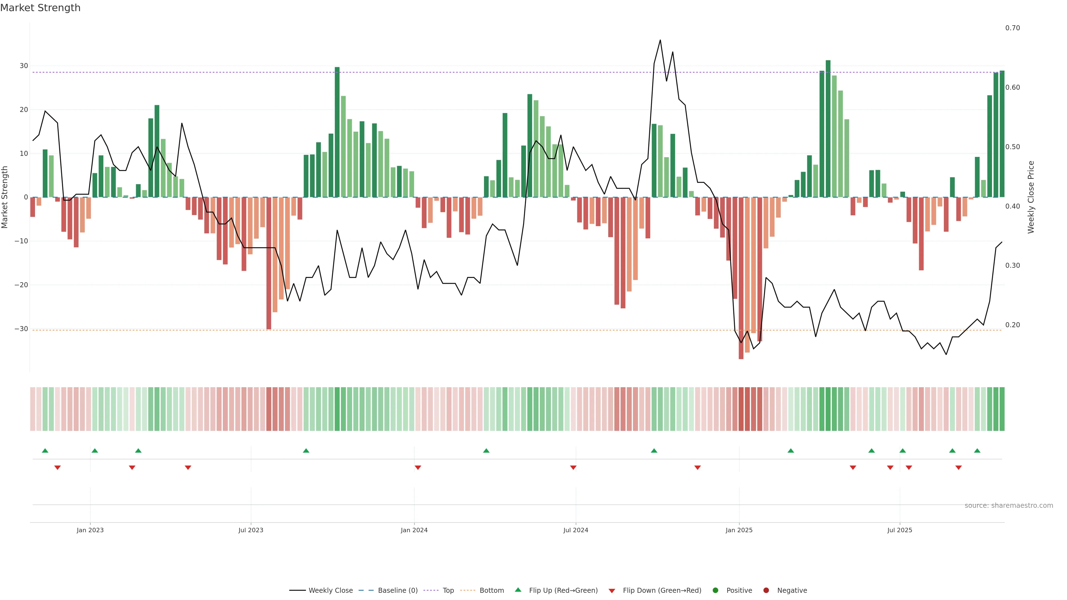Click the Weekly Close Price axis title
The height and width of the screenshot is (600, 1067).
(1031, 197)
